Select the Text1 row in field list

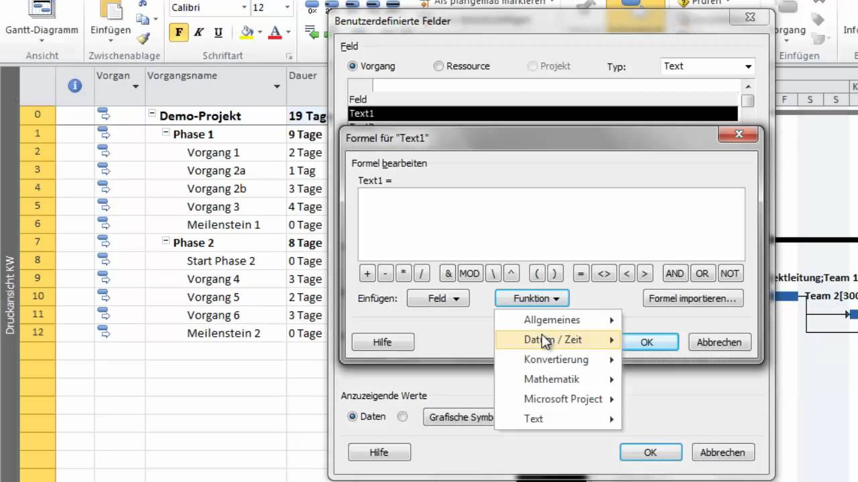click(x=543, y=114)
